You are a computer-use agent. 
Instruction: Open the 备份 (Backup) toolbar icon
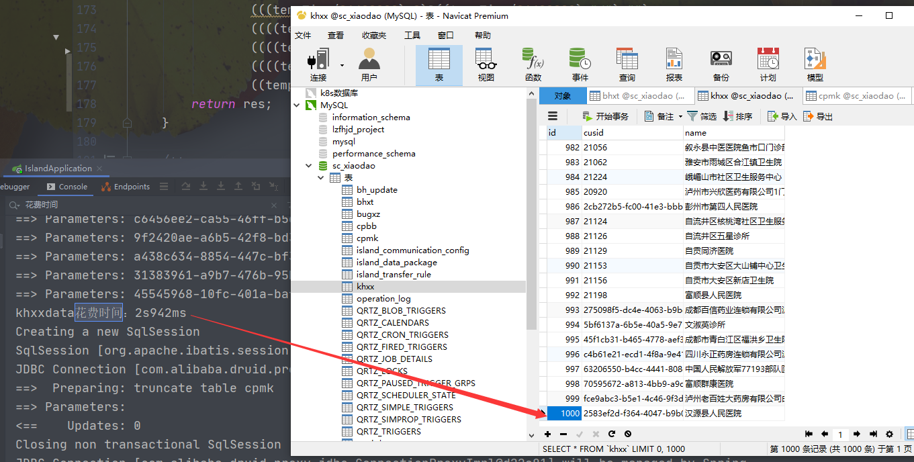(721, 66)
